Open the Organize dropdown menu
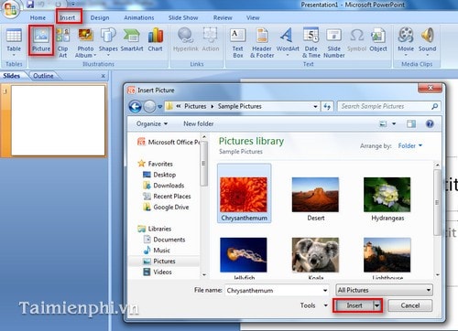Viewport: 458px width, 331px height. [152, 123]
